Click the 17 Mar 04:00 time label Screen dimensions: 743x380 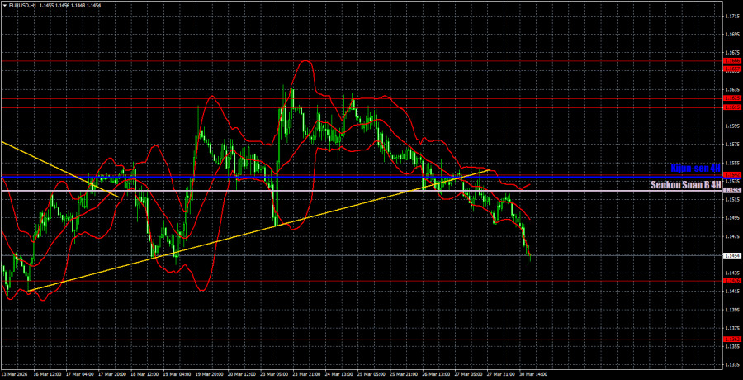(x=78, y=374)
